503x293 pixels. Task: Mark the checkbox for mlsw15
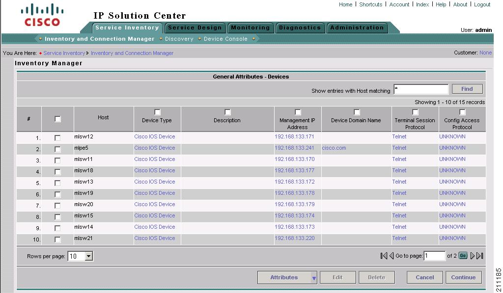coord(57,217)
